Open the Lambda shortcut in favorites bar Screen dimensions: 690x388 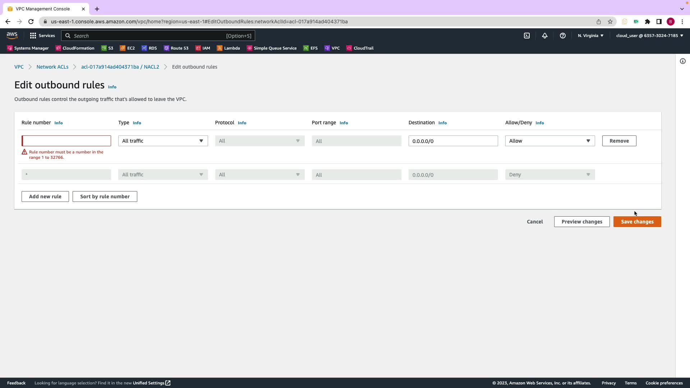pos(228,48)
